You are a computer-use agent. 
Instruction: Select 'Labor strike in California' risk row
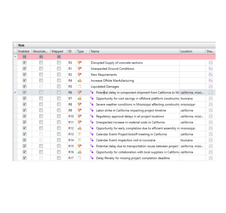[x=131, y=110]
